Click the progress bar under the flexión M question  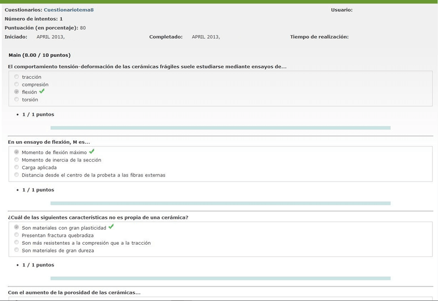tap(220, 203)
